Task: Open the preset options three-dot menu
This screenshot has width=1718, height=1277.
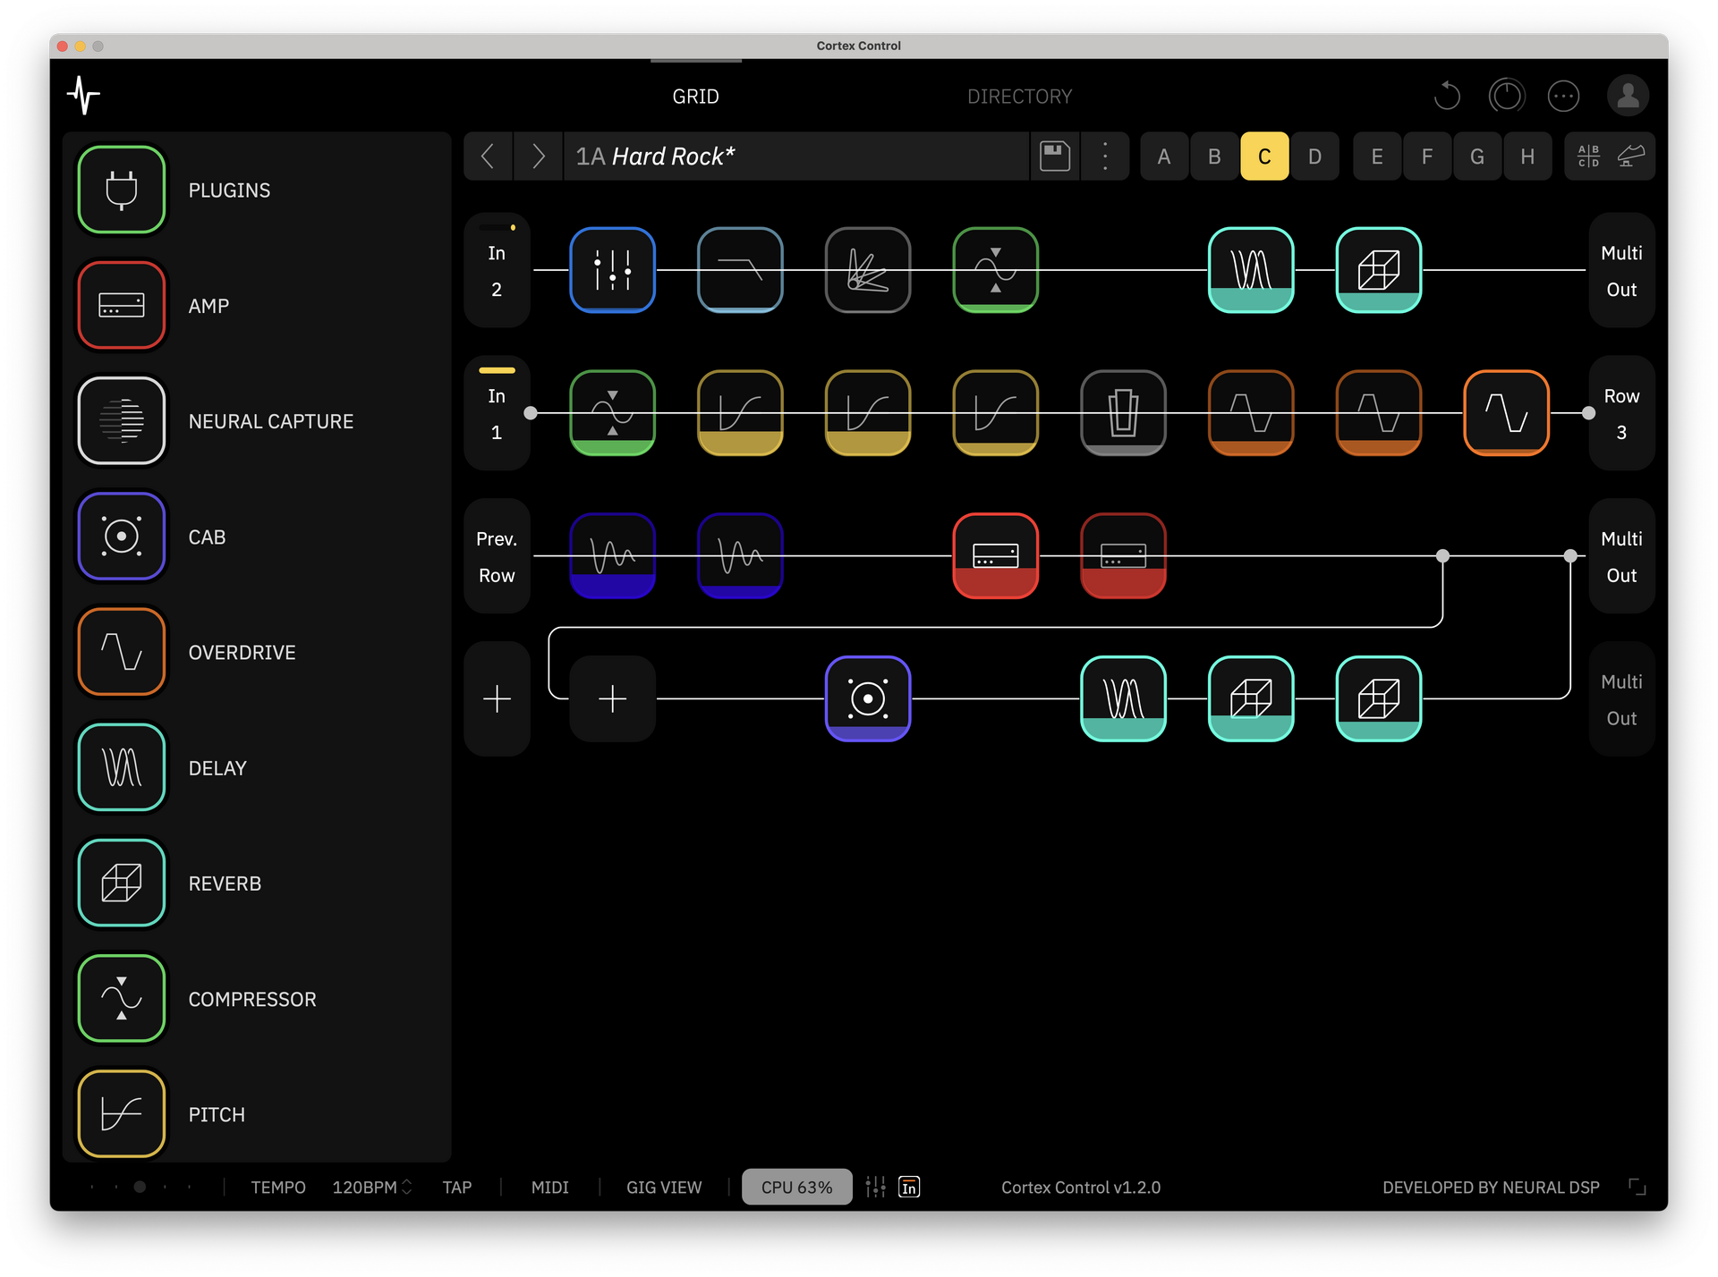Action: 1105,156
